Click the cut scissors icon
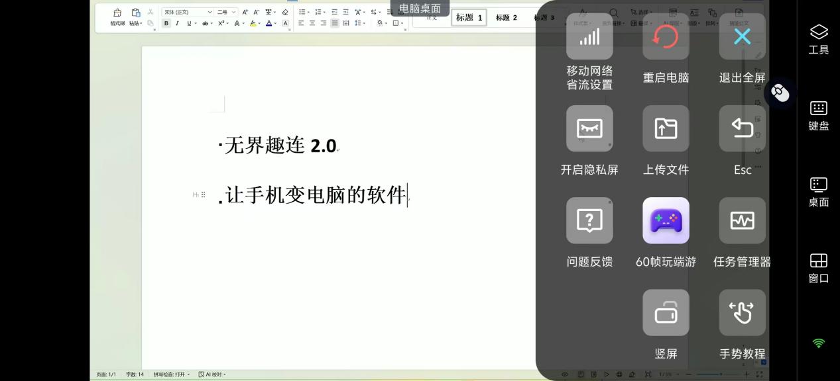 point(150,12)
